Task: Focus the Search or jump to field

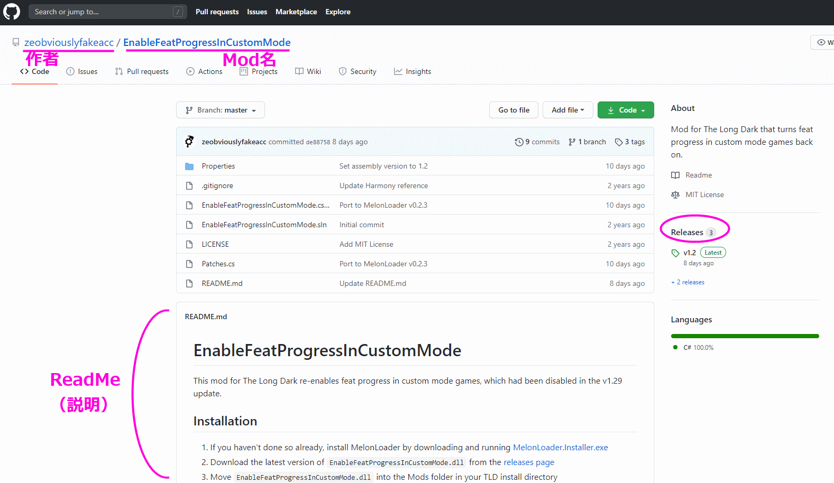Action: 108,12
